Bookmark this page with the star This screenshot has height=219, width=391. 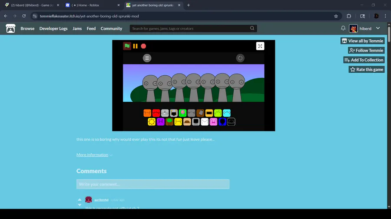pyautogui.click(x=336, y=16)
